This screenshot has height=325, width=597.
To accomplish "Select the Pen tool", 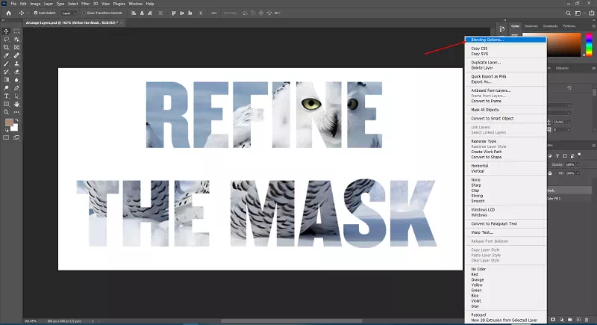I will pos(16,88).
